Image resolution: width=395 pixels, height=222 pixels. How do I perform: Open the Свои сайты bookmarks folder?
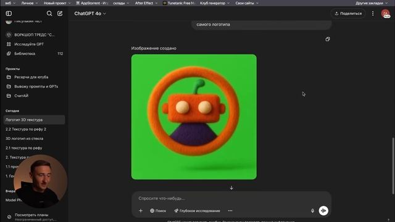[x=247, y=3]
